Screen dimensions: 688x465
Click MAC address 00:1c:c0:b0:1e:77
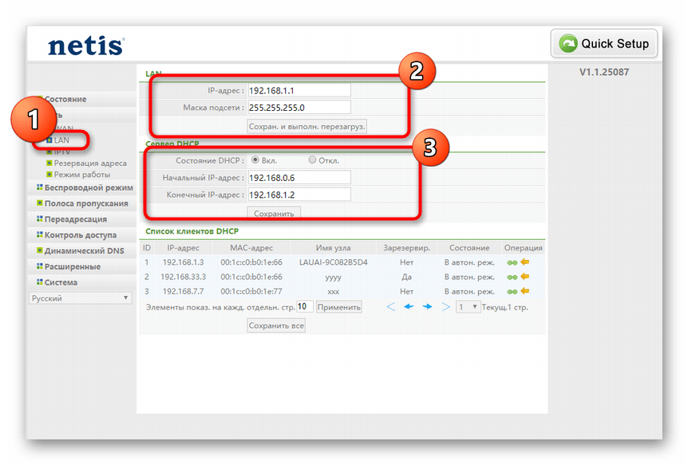tap(251, 291)
